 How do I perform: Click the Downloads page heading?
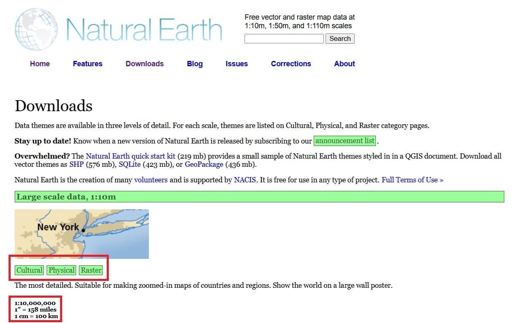click(x=54, y=106)
